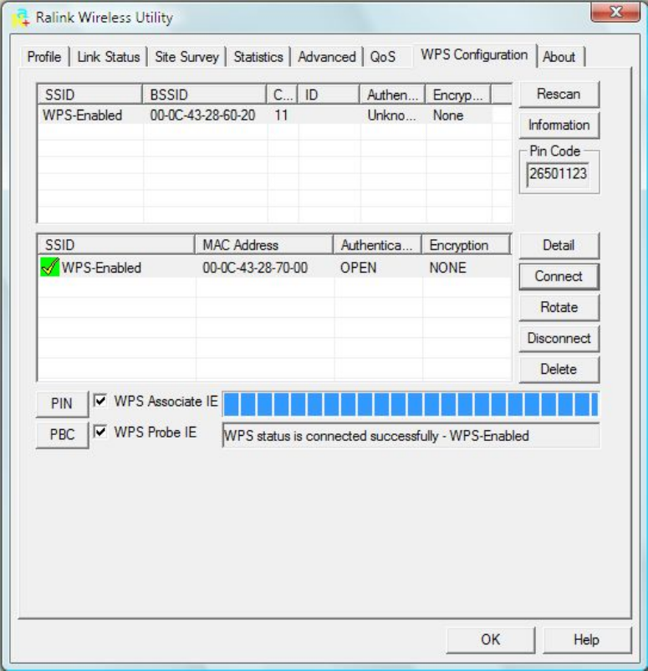Click the Ralink utility title bar icon

[x=21, y=18]
